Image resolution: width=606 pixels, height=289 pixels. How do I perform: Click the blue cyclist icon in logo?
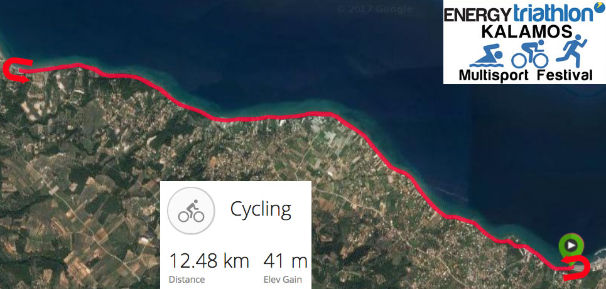(530, 54)
